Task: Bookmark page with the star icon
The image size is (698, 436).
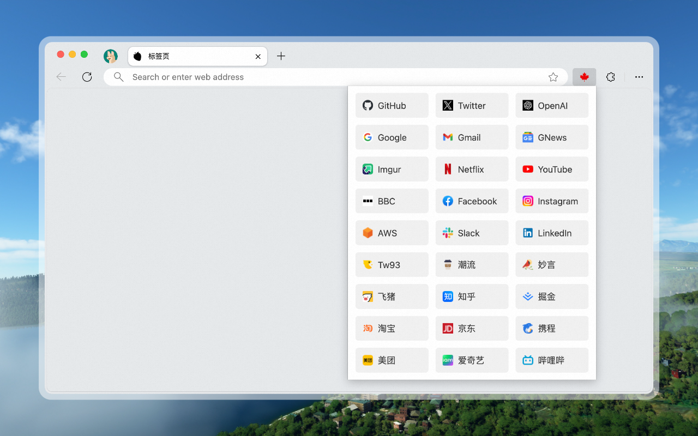Action: click(553, 77)
